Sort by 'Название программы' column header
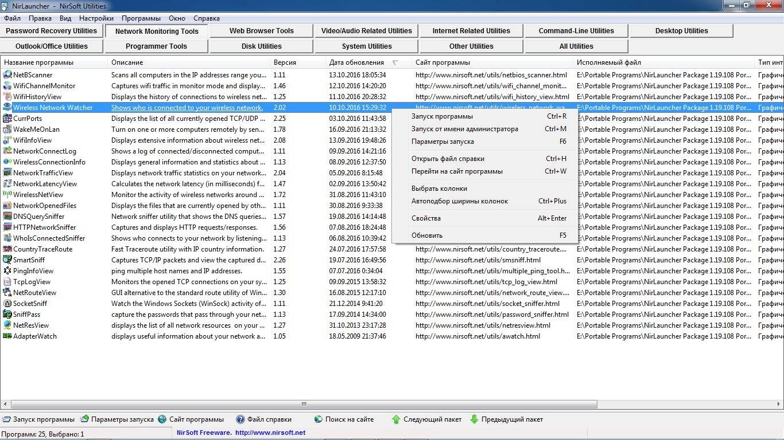The width and height of the screenshot is (784, 440). coord(54,62)
